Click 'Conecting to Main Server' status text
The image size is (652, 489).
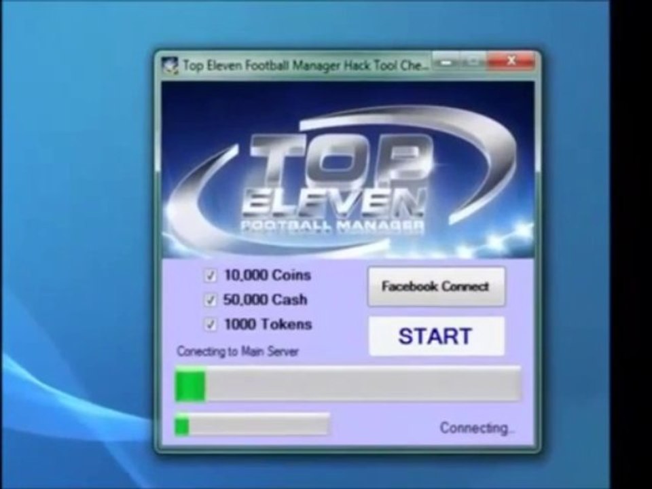click(x=238, y=352)
